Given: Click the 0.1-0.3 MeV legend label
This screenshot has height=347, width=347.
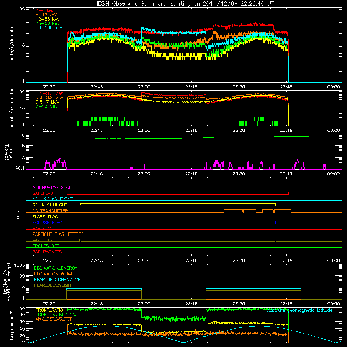Looking at the screenshot, I should (x=49, y=93).
